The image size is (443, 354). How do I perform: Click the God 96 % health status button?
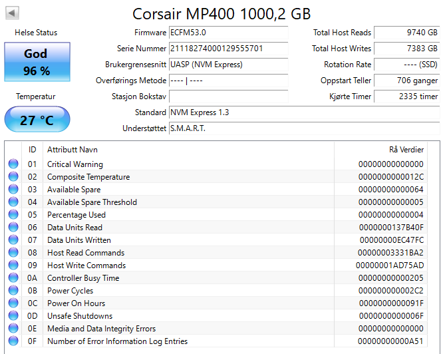[37, 62]
